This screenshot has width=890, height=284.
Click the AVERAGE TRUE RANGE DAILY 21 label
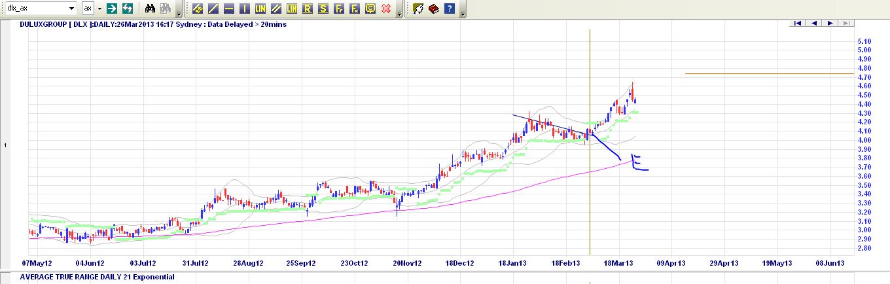tap(97, 277)
